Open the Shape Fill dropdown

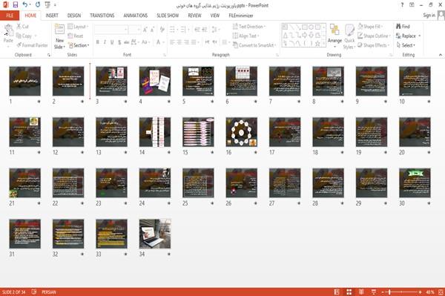pos(370,27)
